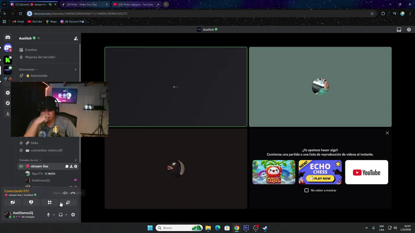The height and width of the screenshot is (233, 415).
Task: Open tab search dropdown arrow
Action: click(4, 5)
